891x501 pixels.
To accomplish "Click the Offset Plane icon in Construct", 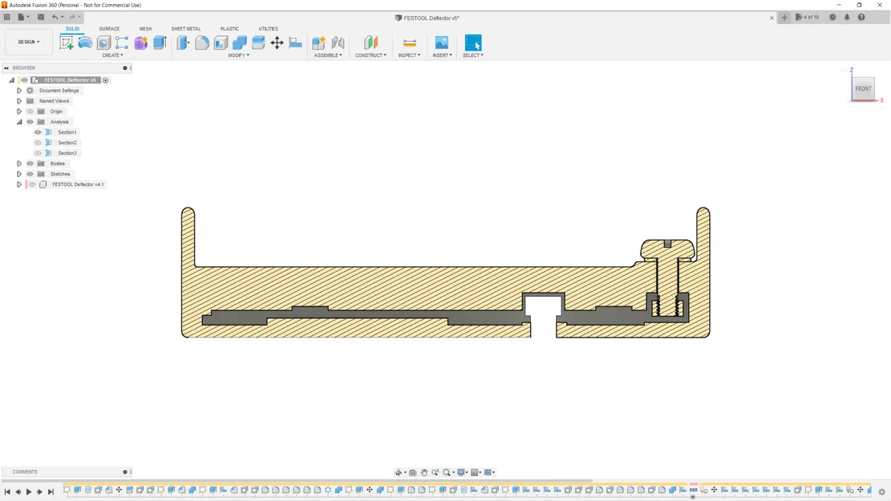I will (371, 42).
